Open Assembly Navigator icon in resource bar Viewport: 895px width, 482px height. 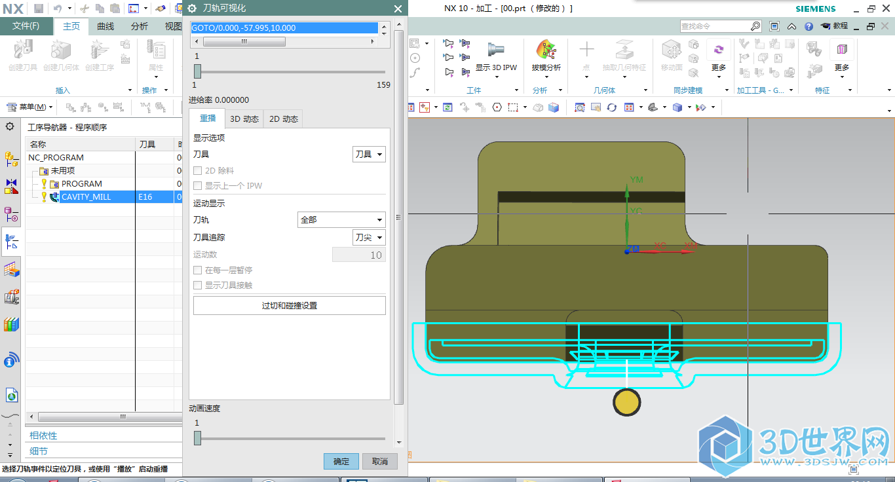pos(11,158)
